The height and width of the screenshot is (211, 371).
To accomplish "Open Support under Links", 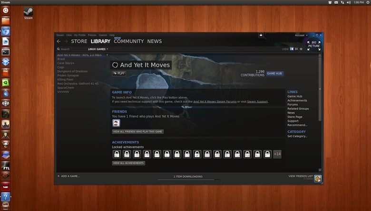I will pos(293,121).
